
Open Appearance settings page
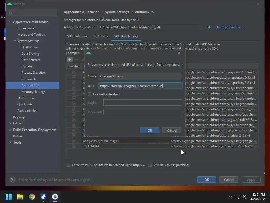26,28
